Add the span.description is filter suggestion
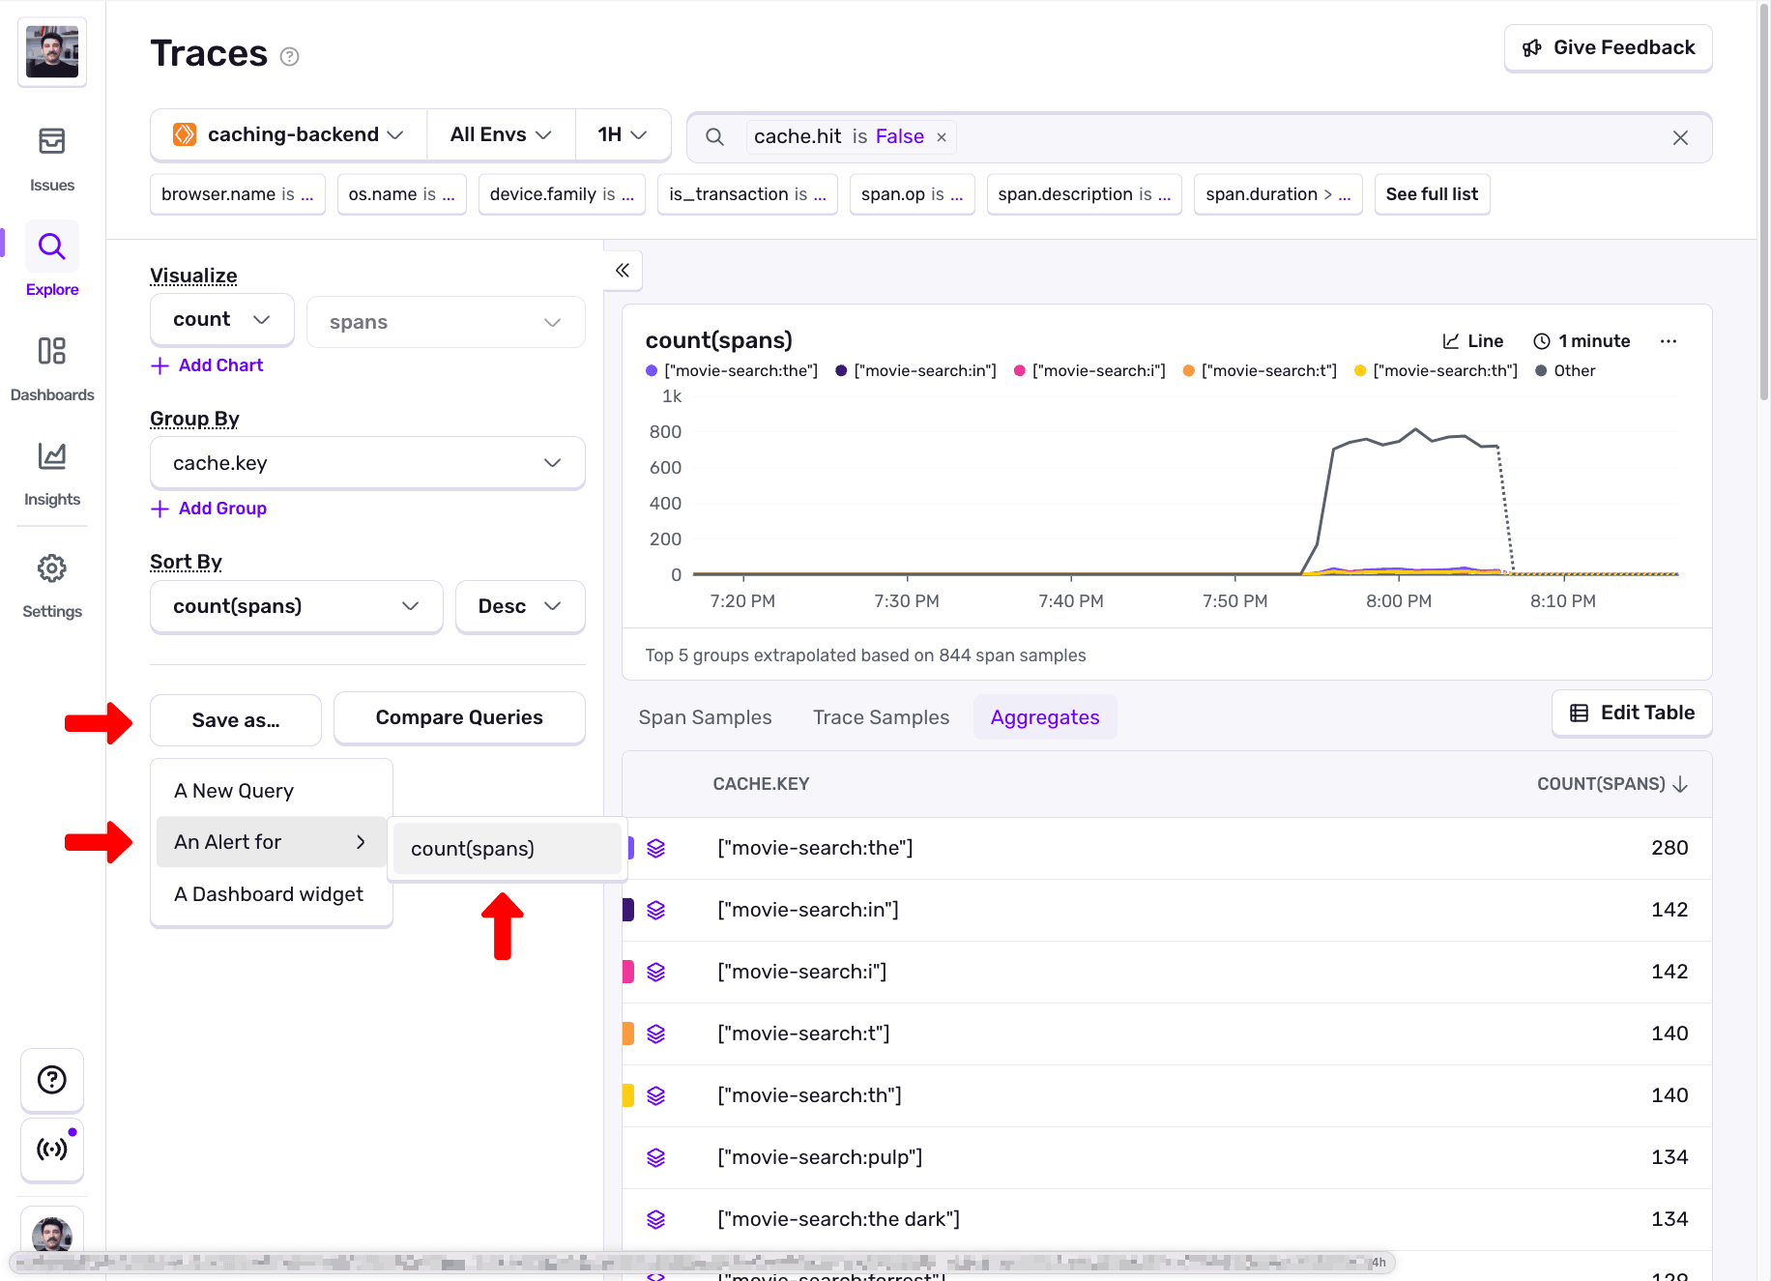Image resolution: width=1771 pixels, height=1281 pixels. (x=1085, y=194)
